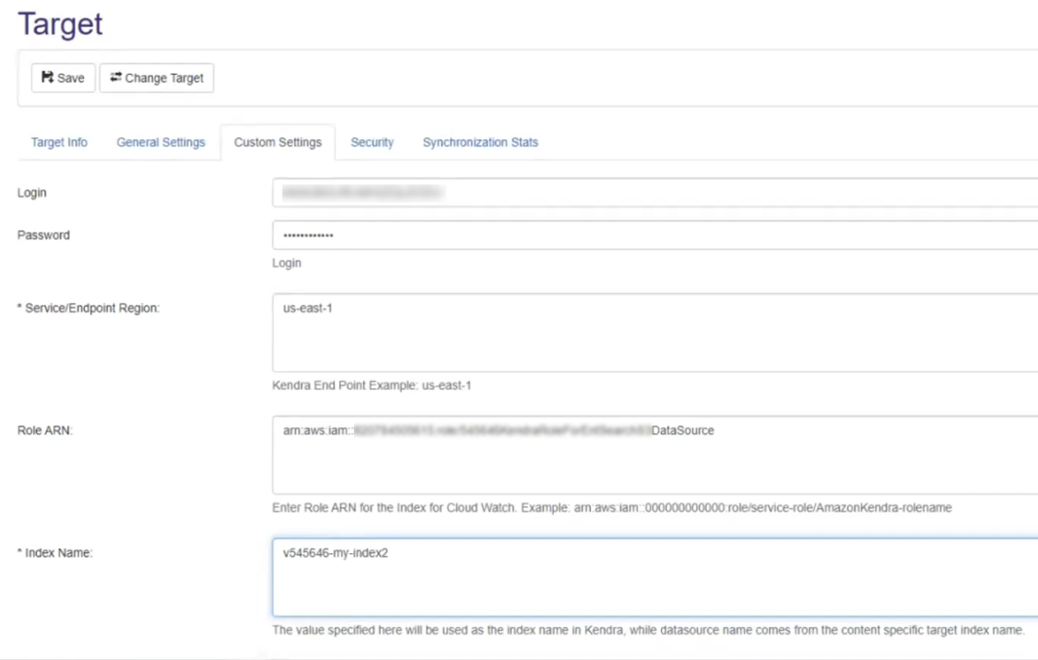Go to the Security tab
This screenshot has height=660, width=1038.
click(372, 143)
